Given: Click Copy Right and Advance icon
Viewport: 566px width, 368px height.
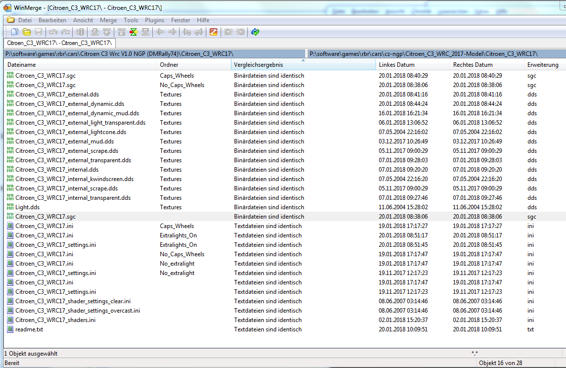Looking at the screenshot, I should coord(187,32).
